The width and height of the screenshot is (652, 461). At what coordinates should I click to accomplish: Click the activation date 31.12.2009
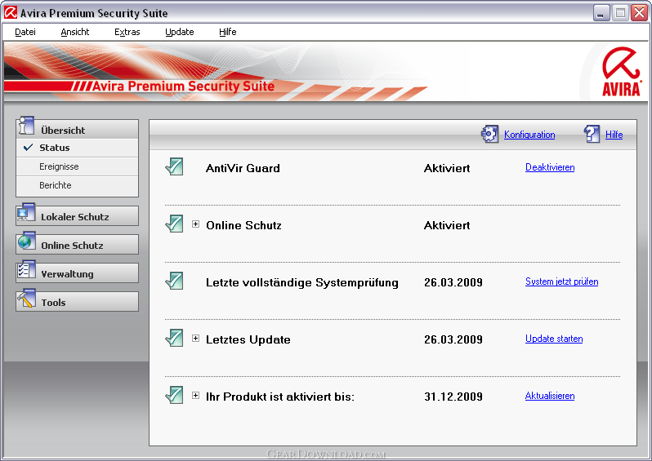pyautogui.click(x=453, y=397)
